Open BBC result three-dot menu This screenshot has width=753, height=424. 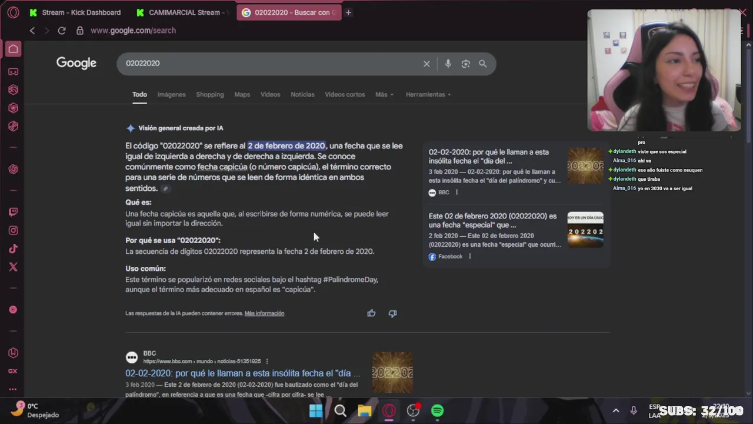pyautogui.click(x=266, y=362)
